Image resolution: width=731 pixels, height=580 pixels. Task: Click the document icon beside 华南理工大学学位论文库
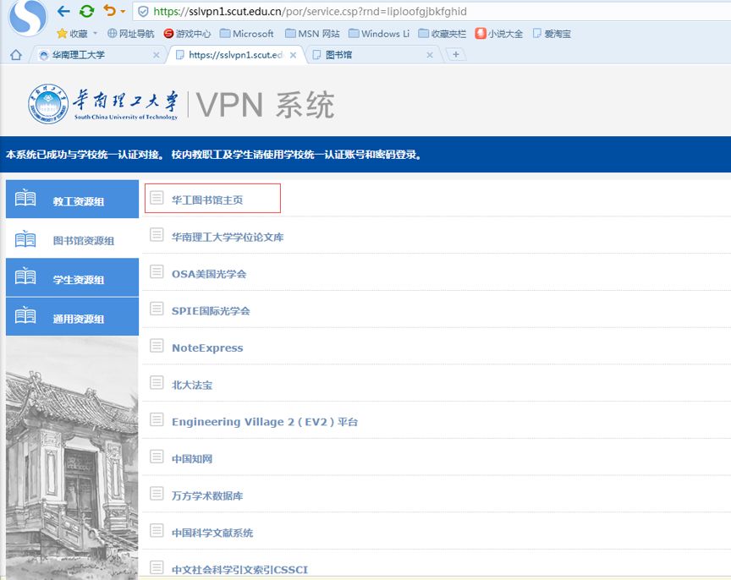(x=157, y=234)
